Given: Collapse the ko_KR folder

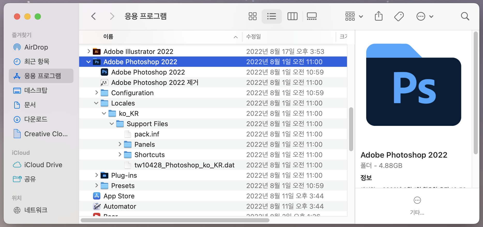Looking at the screenshot, I should tap(104, 113).
